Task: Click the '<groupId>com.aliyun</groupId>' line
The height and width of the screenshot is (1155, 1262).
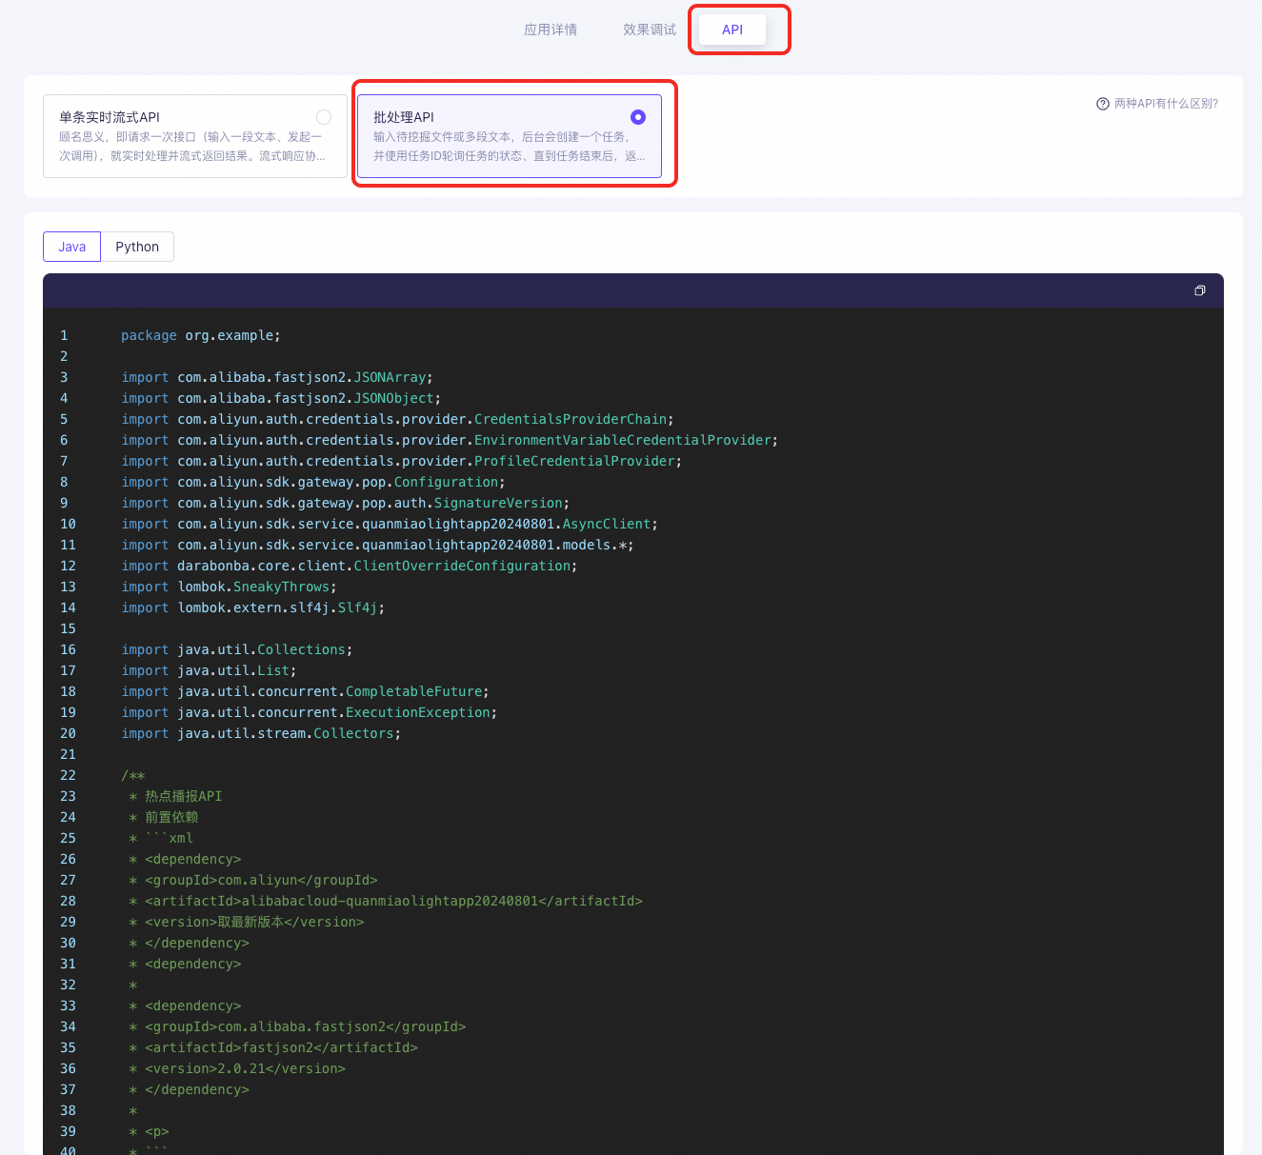Action: click(253, 880)
